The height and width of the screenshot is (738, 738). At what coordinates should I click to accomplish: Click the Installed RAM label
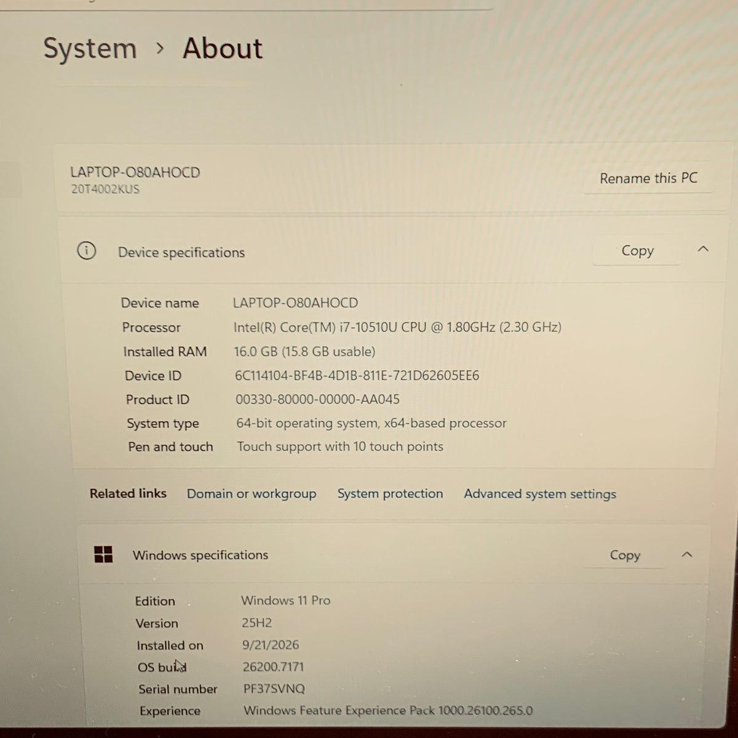tap(165, 352)
